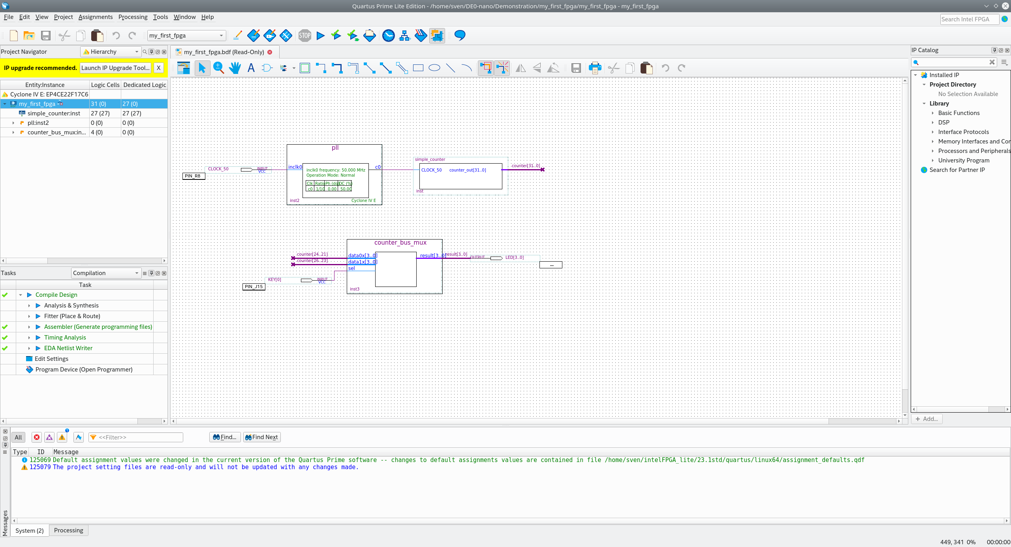Expand Basic Functions in IP Catalog
Screen dimensions: 1011x547
click(933, 113)
